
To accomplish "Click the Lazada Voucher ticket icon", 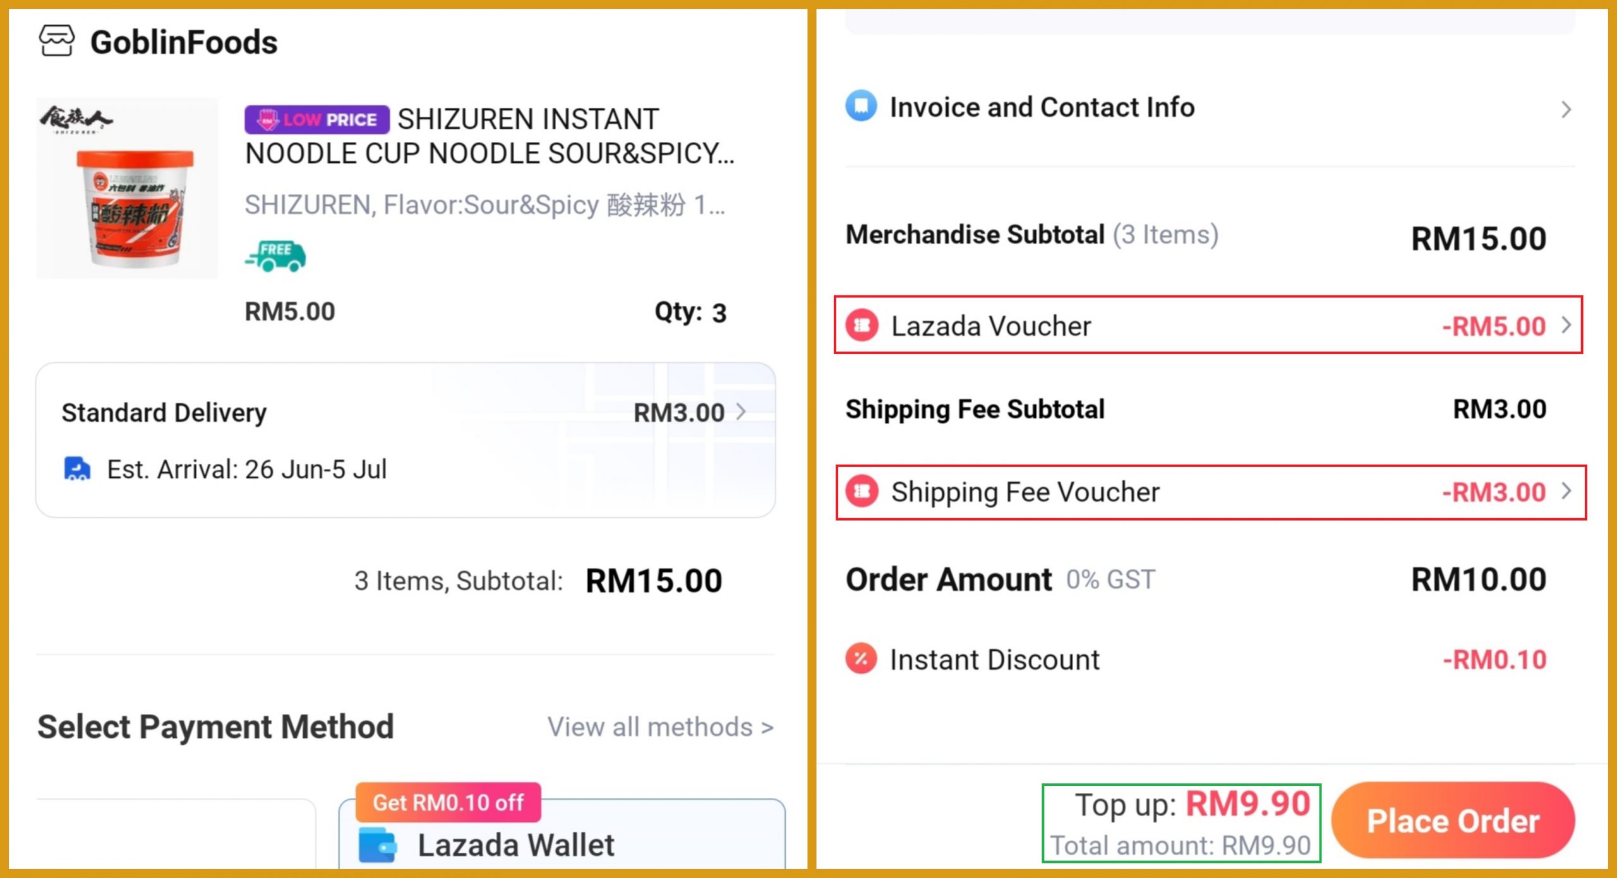I will [x=862, y=325].
